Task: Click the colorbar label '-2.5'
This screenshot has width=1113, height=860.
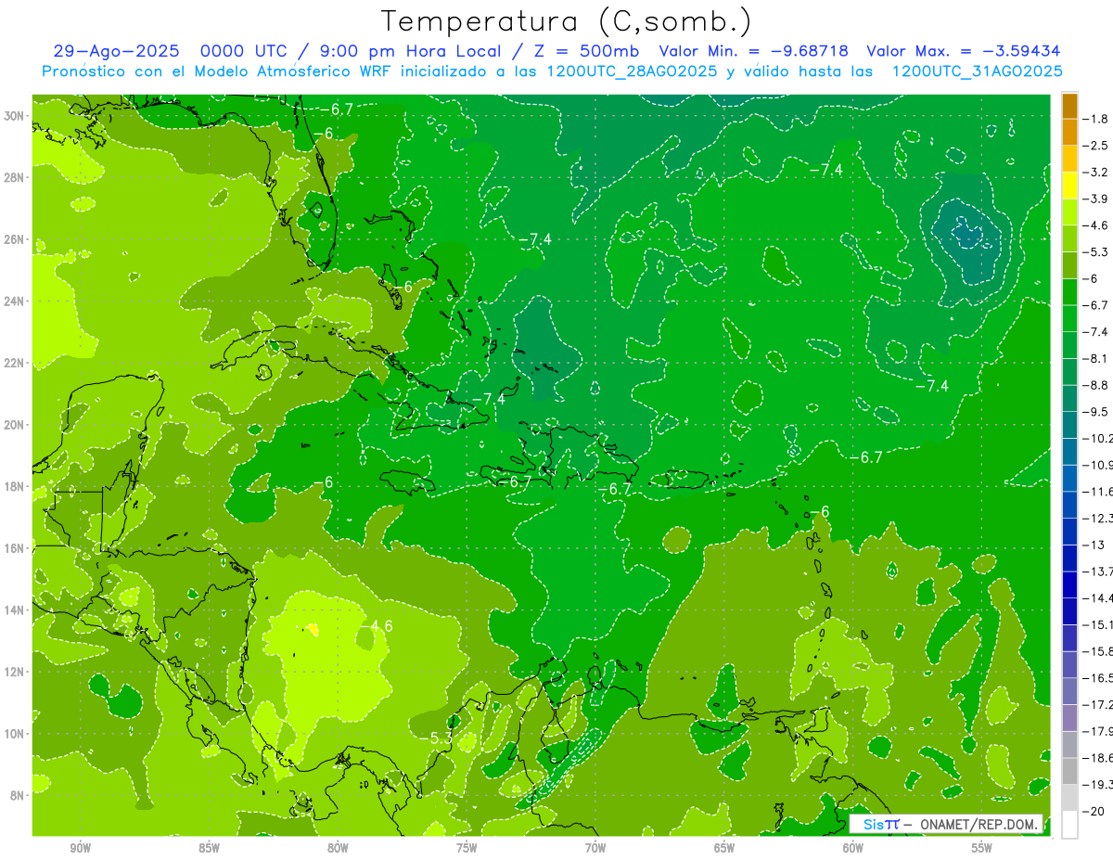Action: pos(1096,146)
